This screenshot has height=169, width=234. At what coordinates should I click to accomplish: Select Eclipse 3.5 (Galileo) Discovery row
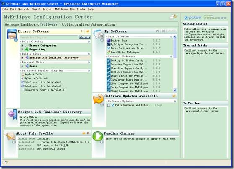(x=55, y=57)
